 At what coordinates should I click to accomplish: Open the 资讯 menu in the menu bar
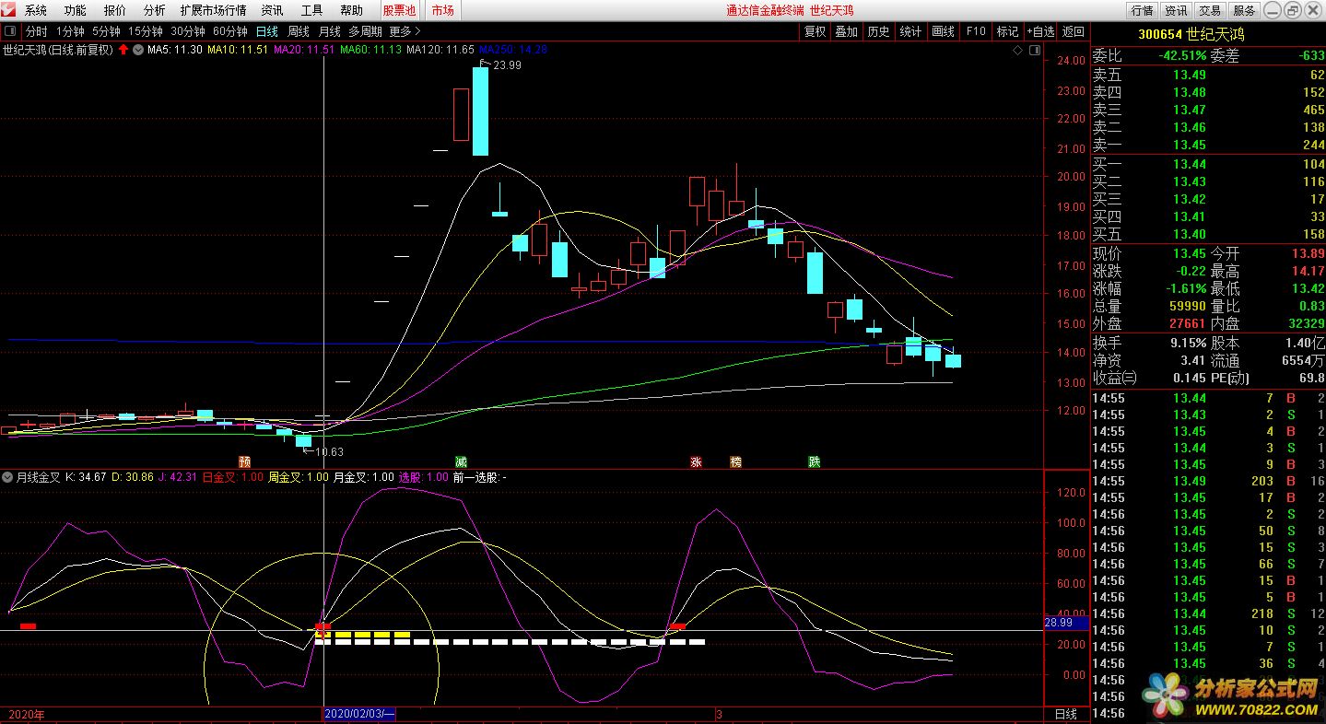point(272,10)
